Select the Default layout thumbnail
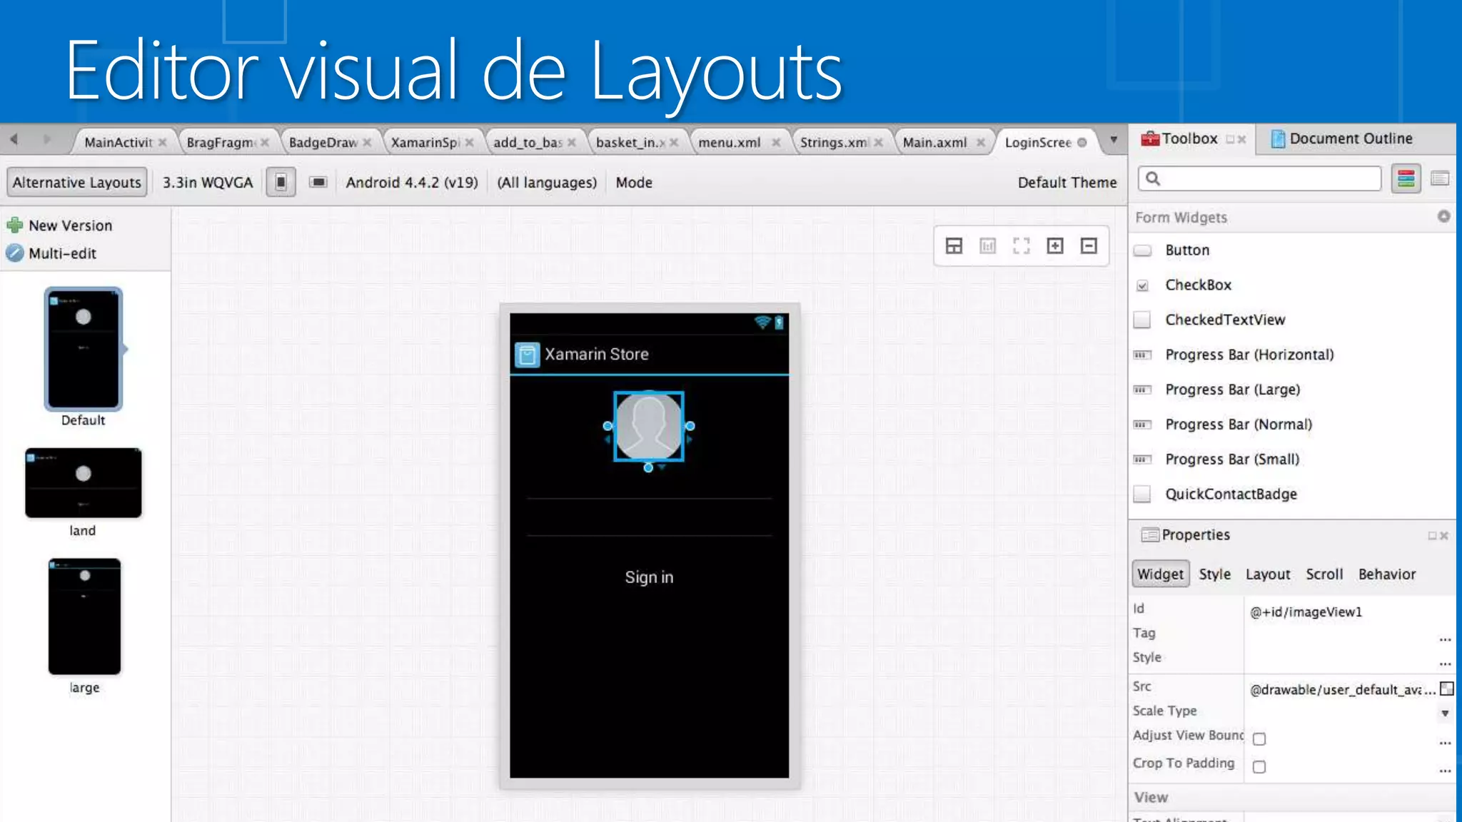The height and width of the screenshot is (822, 1462). tap(84, 349)
